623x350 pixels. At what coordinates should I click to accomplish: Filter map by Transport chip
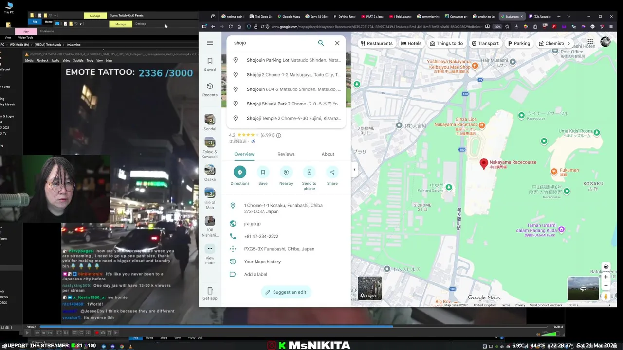click(485, 43)
